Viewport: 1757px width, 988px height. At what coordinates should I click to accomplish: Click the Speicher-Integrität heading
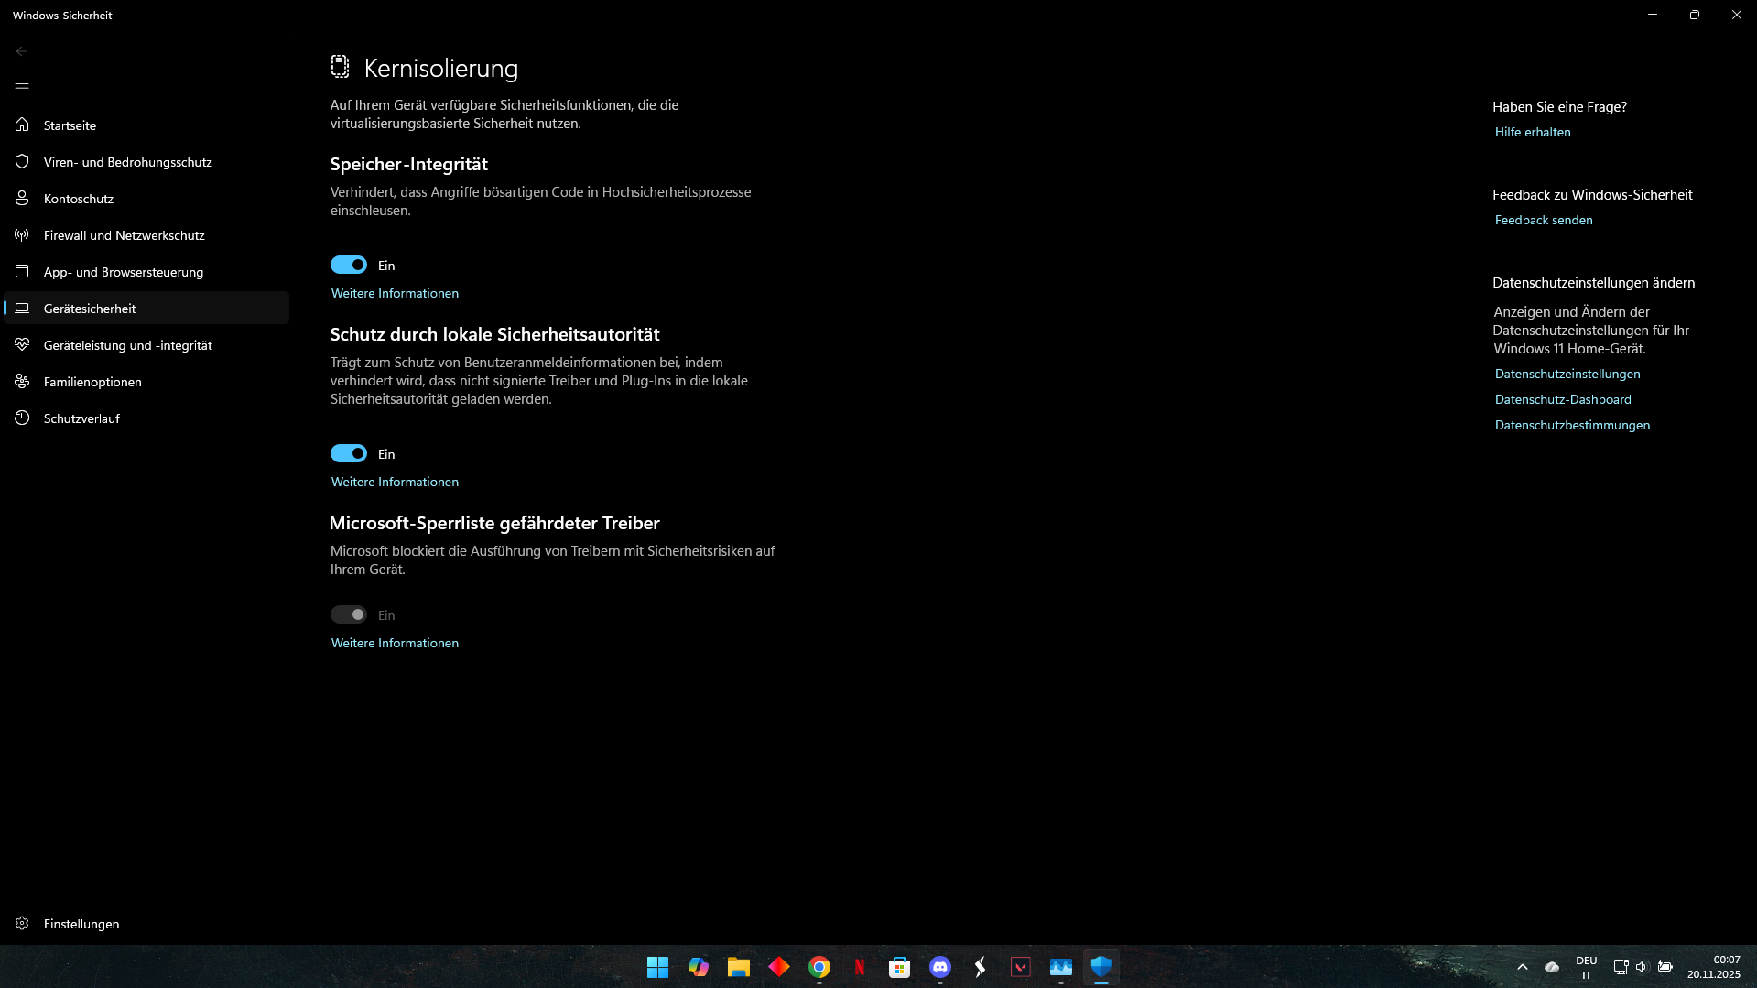408,164
